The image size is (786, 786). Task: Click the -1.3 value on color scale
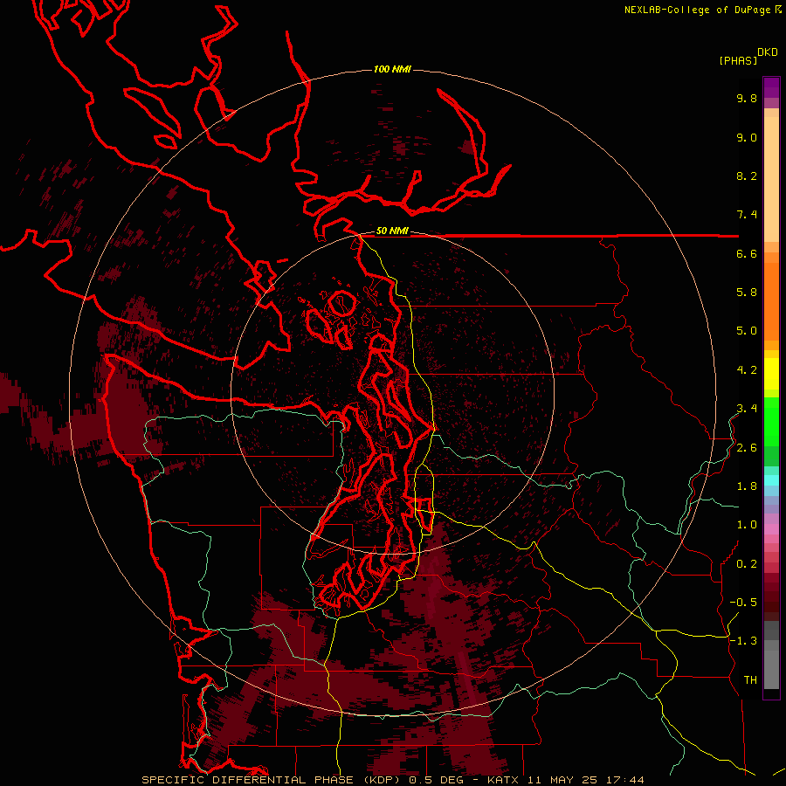[743, 641]
